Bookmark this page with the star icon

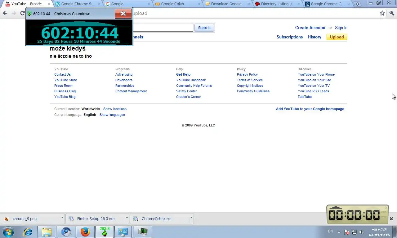(x=382, y=13)
